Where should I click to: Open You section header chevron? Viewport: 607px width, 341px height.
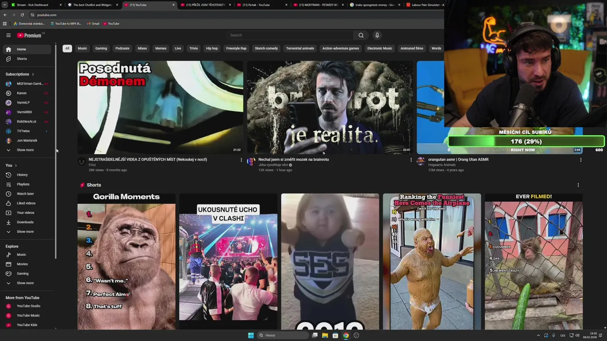click(16, 165)
